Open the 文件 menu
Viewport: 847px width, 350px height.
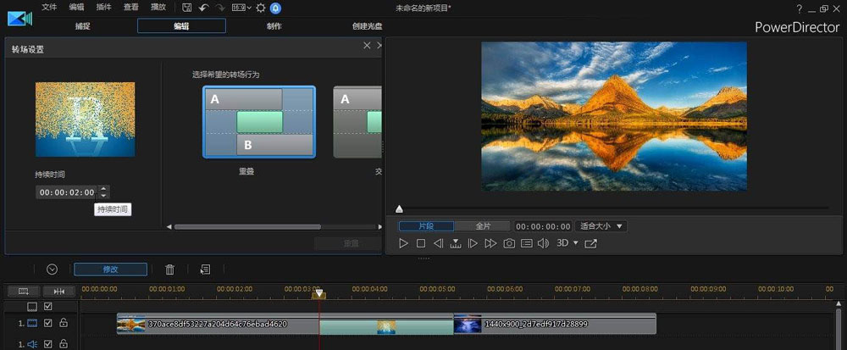(49, 8)
